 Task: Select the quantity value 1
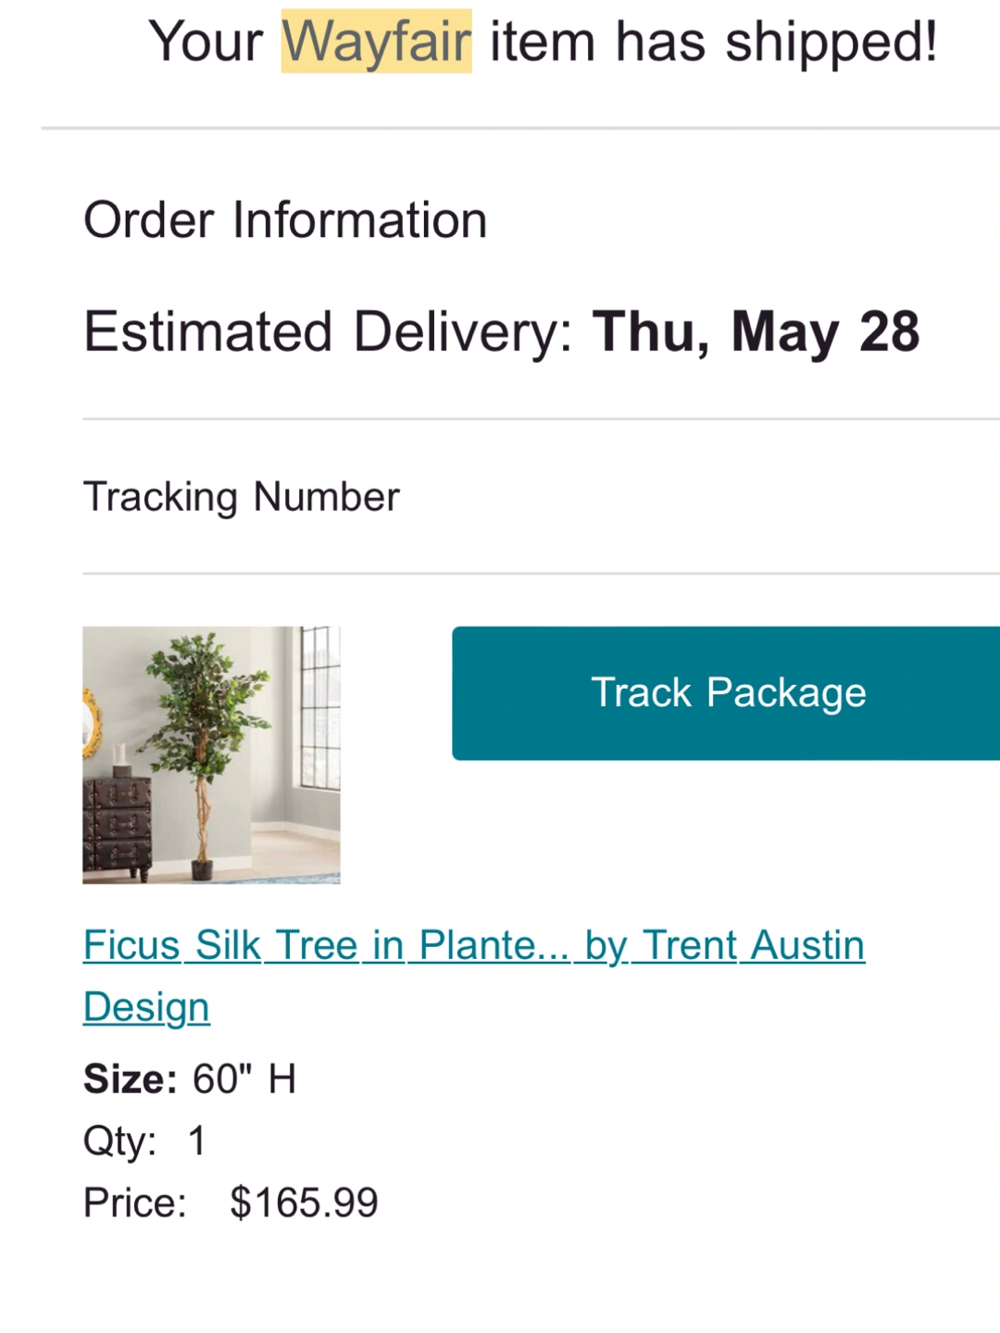(197, 1140)
